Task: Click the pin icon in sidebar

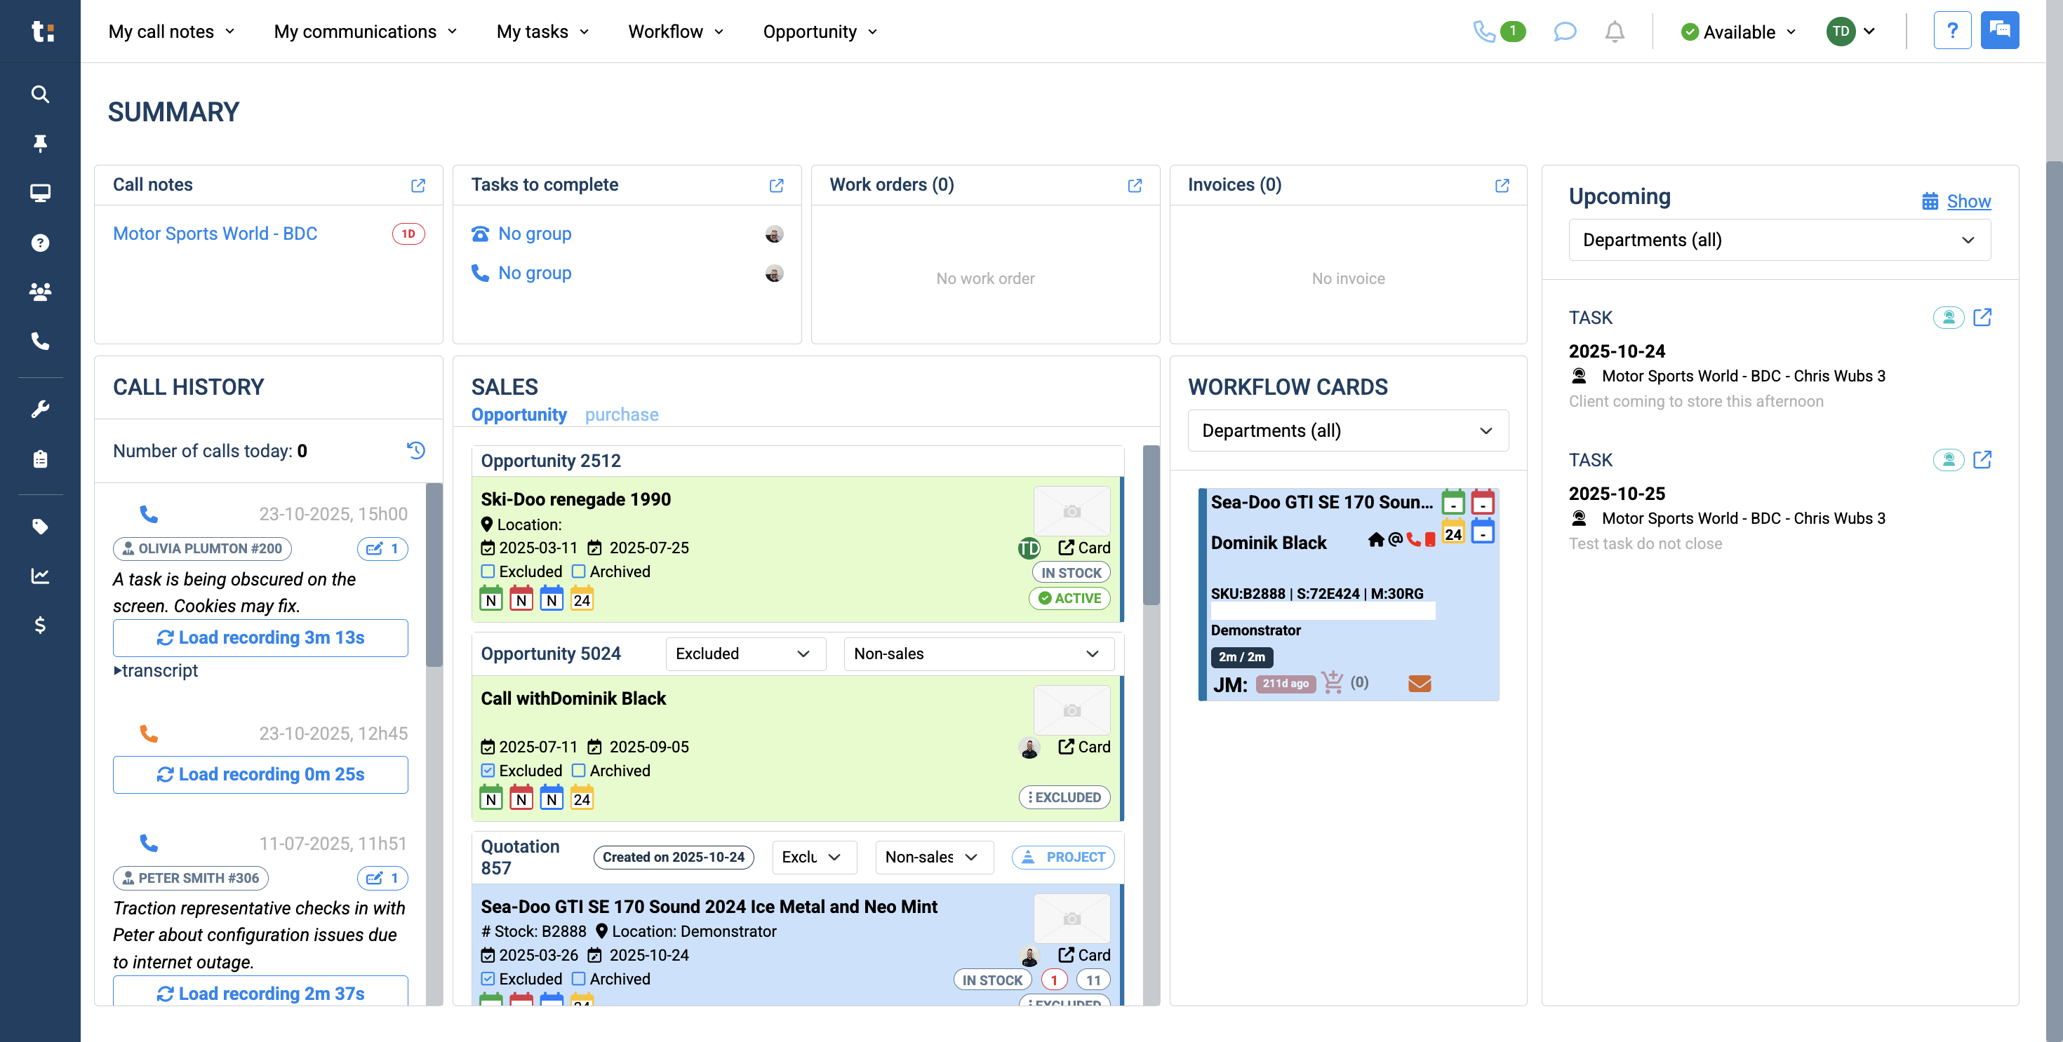Action: point(40,143)
